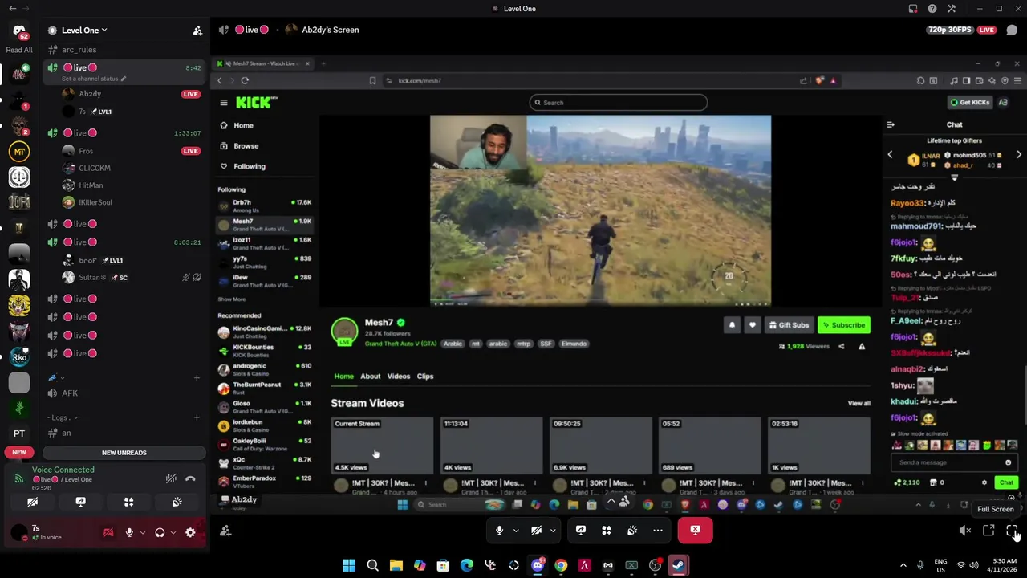1027x578 pixels.
Task: Toggle camera on stream control bar
Action: (536, 530)
